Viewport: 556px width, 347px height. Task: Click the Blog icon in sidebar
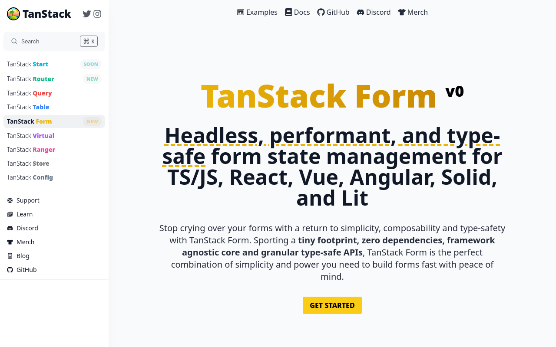10,256
